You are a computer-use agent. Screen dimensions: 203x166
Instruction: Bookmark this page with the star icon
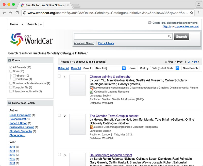[x=192, y=13]
